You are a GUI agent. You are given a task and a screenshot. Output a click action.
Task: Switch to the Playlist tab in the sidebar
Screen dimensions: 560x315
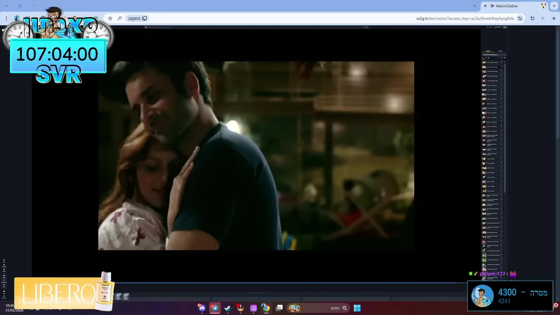tap(488, 51)
